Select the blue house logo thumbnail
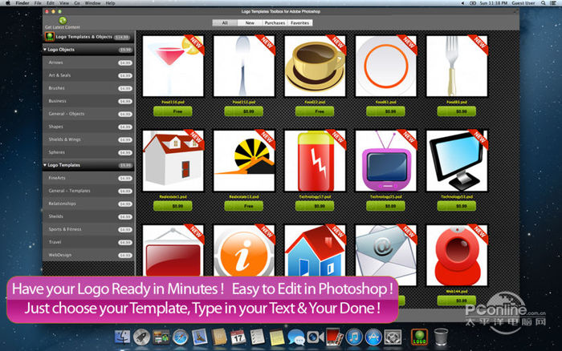This screenshot has height=351, width=562. click(x=315, y=251)
